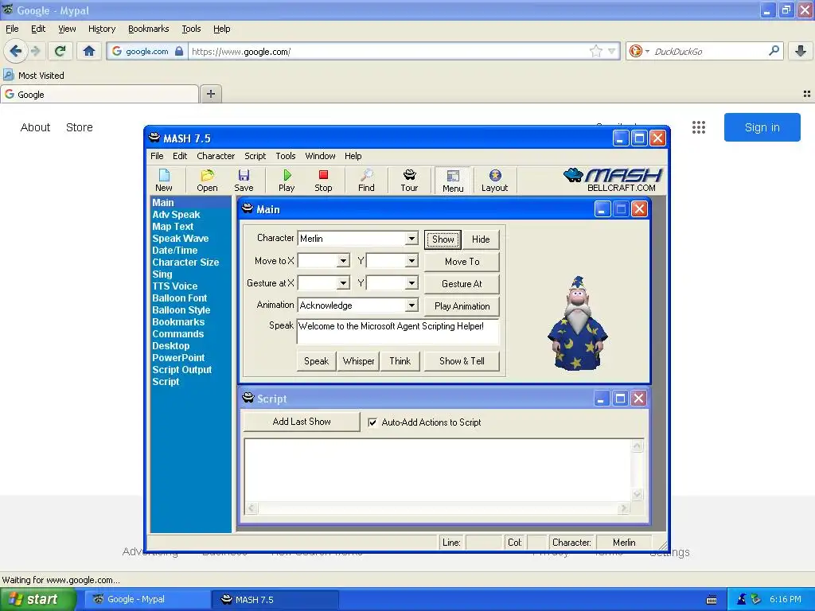Open the Gesture at X dropdown

(x=342, y=283)
